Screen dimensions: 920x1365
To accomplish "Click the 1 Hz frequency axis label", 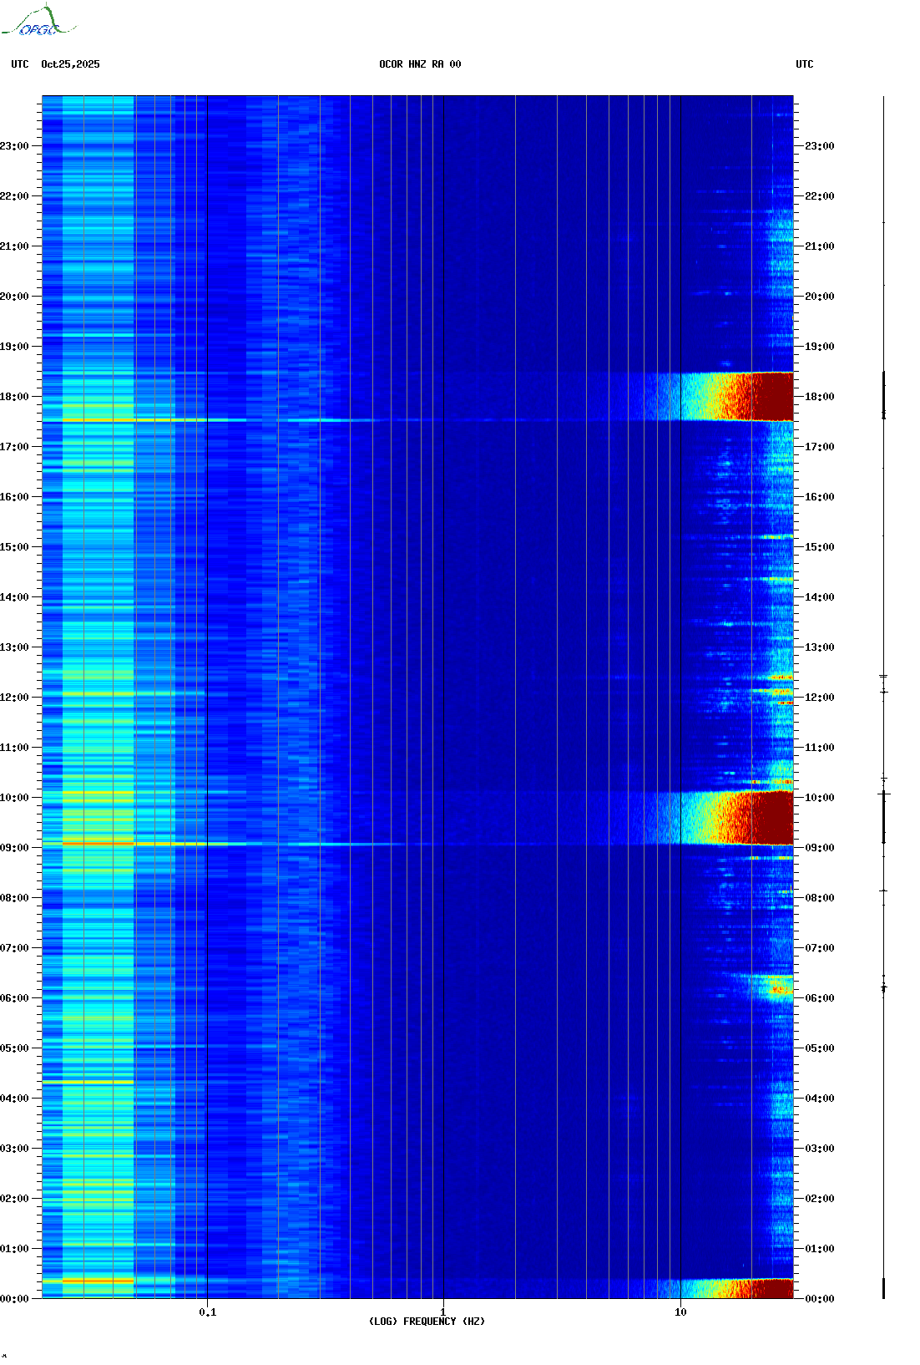I will (x=442, y=1312).
